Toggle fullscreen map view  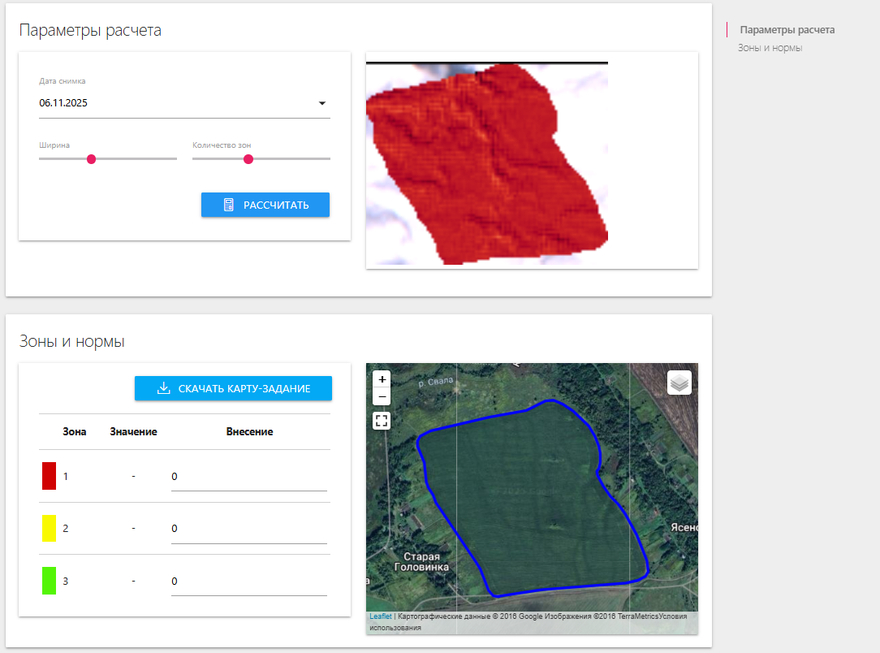click(382, 421)
